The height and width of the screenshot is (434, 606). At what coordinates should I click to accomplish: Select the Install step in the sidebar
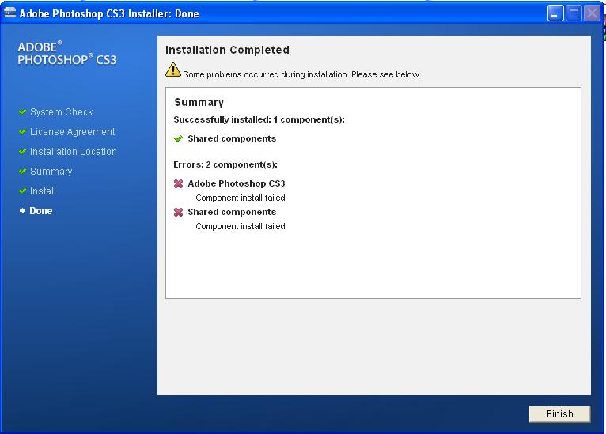click(43, 191)
